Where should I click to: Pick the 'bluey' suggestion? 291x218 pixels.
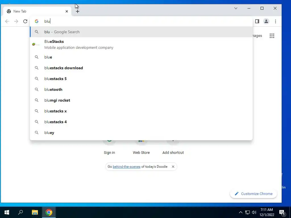[x=141, y=133]
